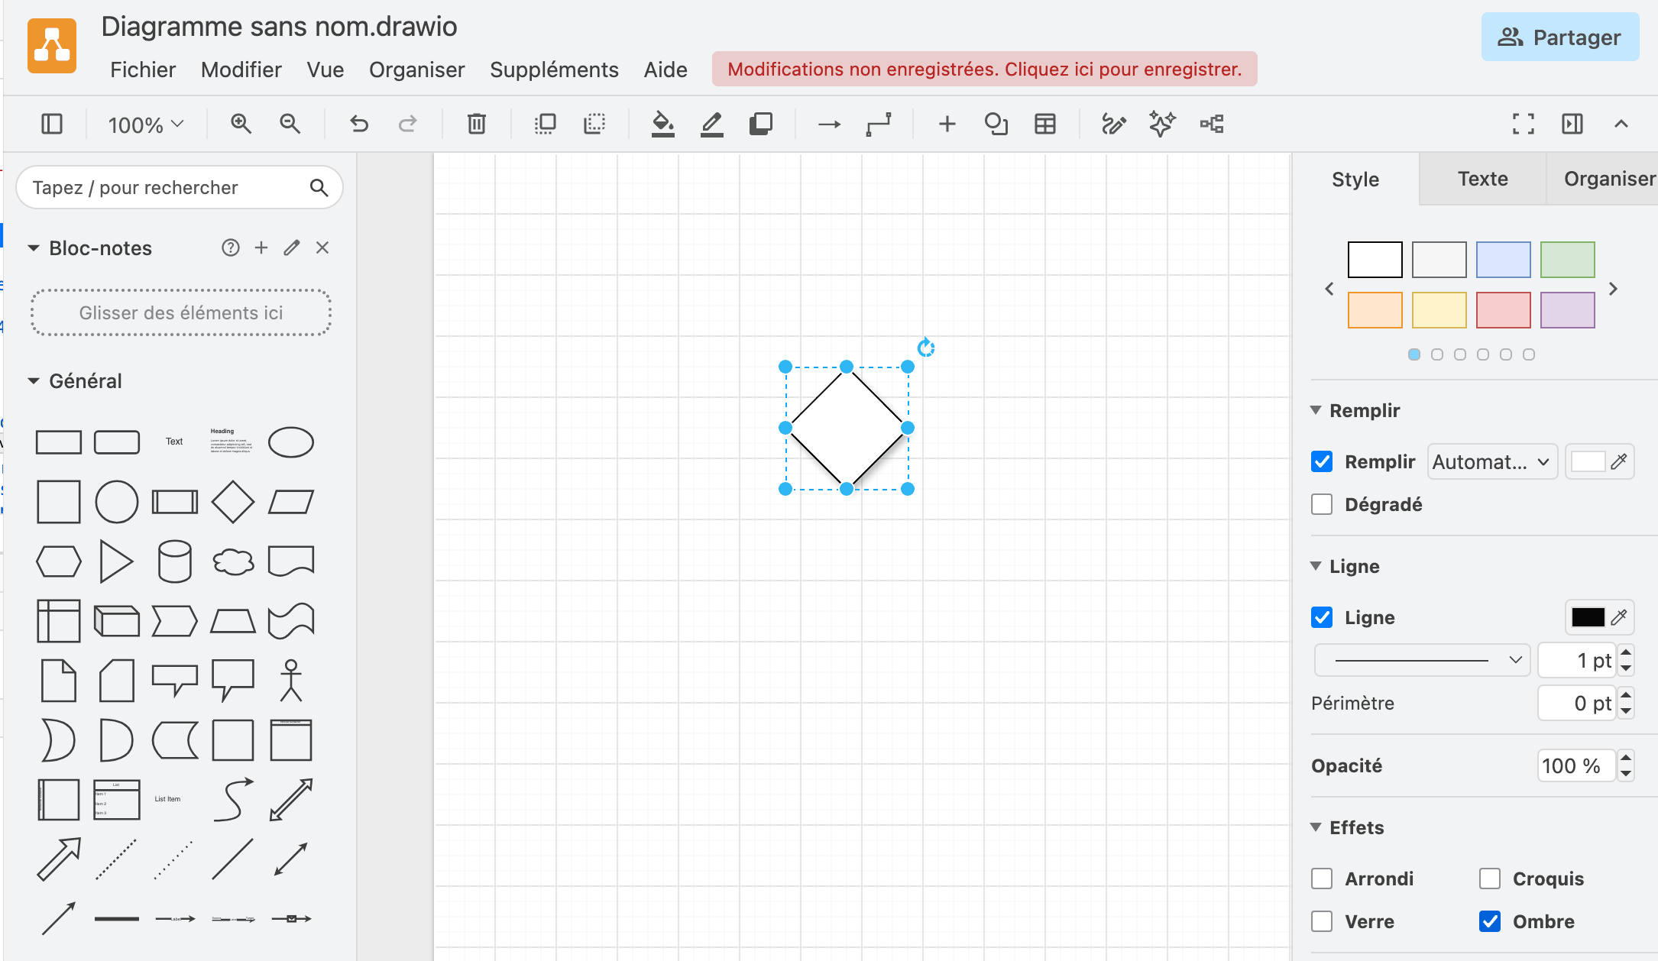Screen dimensions: 1658x961
Task: Click the zoom out magnifier icon
Action: click(290, 124)
